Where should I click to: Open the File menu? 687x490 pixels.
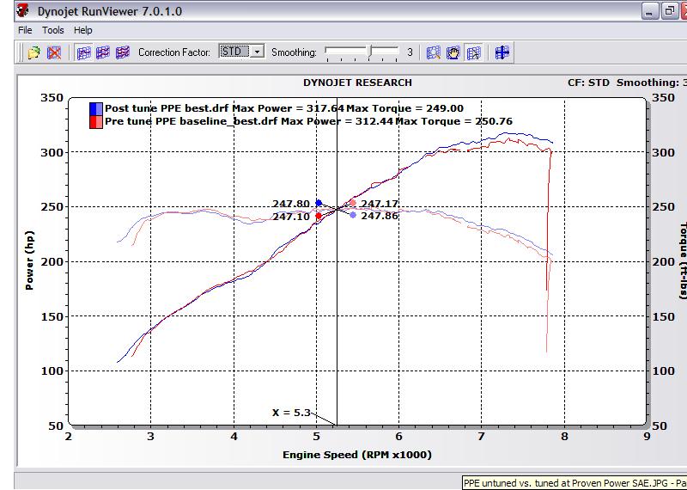pos(25,30)
